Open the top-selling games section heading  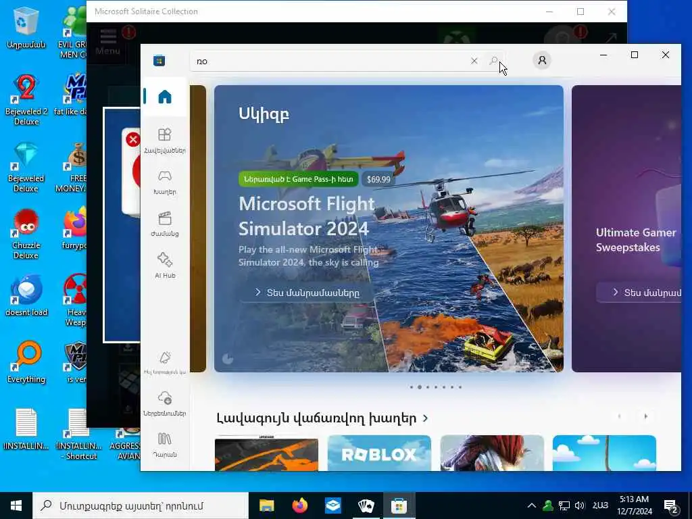pos(316,418)
